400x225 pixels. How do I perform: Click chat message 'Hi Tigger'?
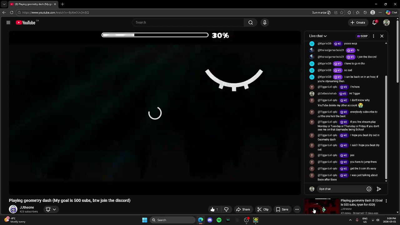pyautogui.click(x=355, y=93)
